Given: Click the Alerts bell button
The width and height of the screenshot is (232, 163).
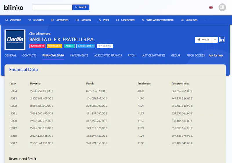Looking at the screenshot, I should 204,40.
